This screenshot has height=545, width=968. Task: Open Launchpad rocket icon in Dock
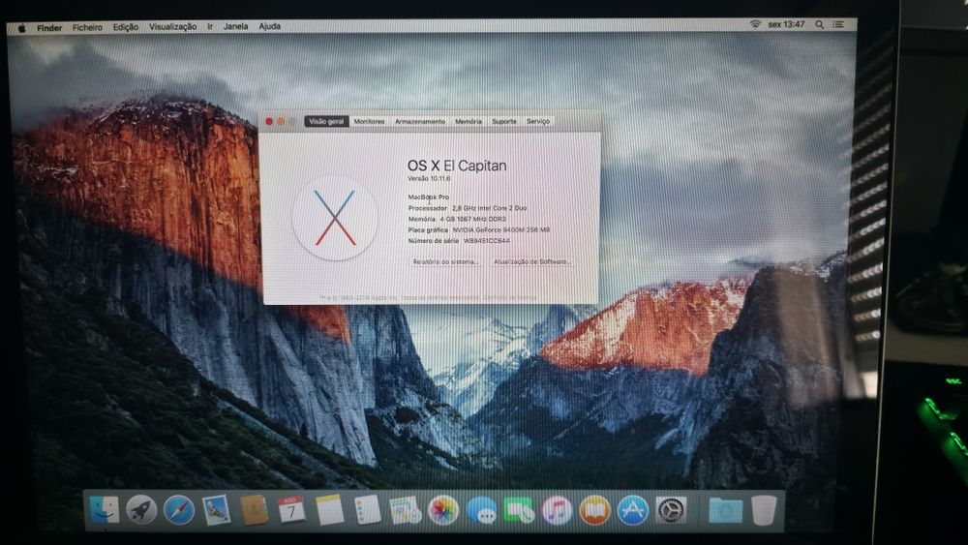click(x=141, y=510)
